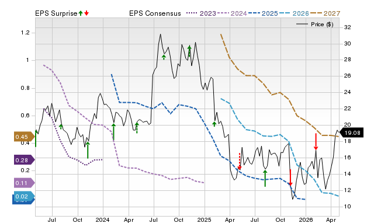Select the green surprise arrow after Jul 2025
The height and width of the screenshot is (223, 374).
pyautogui.click(x=265, y=178)
